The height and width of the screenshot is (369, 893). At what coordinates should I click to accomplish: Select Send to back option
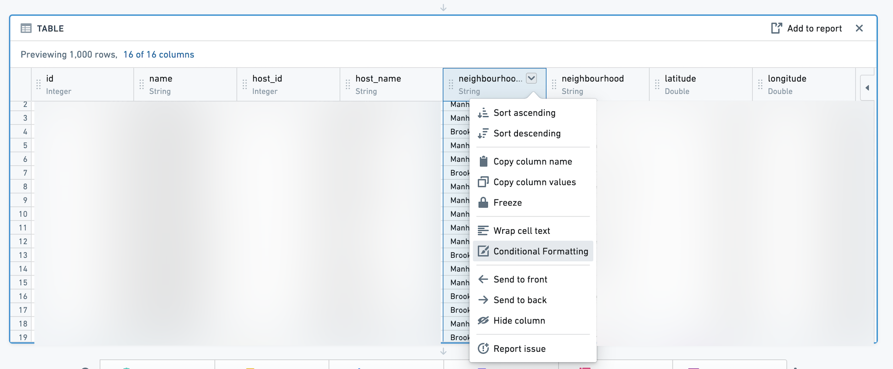(x=533, y=300)
